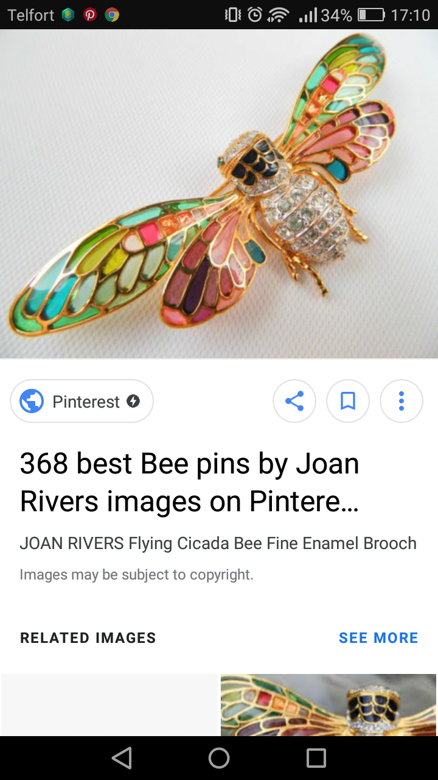438x780 pixels.
Task: Tap the RELATED IMAGES heading
Action: (x=88, y=638)
